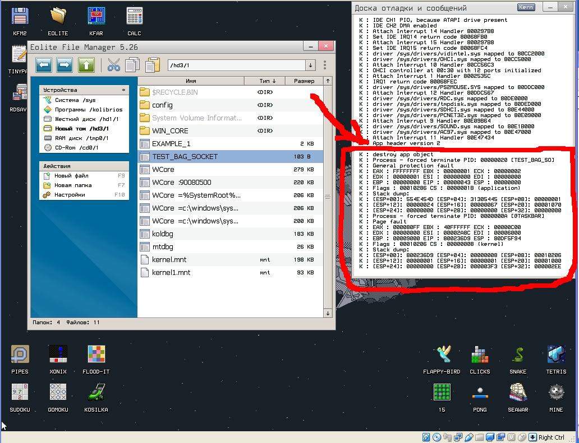The height and width of the screenshot is (443, 579).
Task: Navigate forward with the blue right arrow
Action: point(64,65)
